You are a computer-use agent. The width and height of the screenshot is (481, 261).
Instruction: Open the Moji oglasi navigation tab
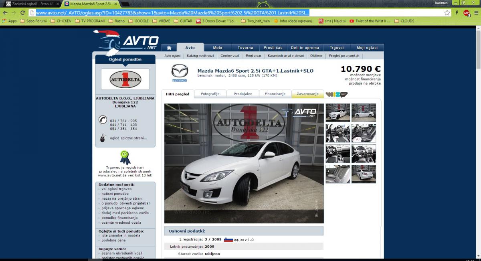point(367,48)
